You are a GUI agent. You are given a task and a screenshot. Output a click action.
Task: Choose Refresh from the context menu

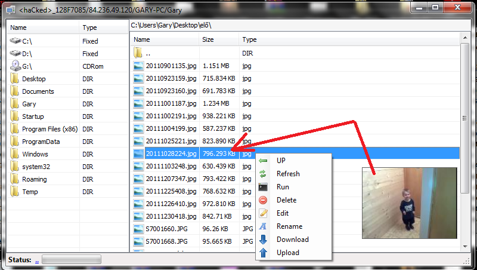click(288, 174)
